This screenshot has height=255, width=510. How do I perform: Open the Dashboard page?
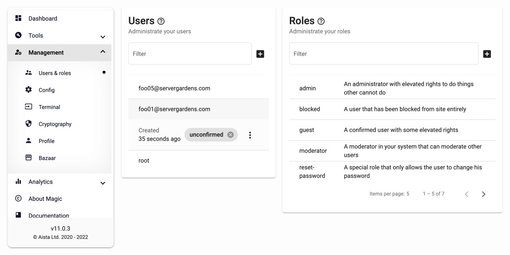42,19
